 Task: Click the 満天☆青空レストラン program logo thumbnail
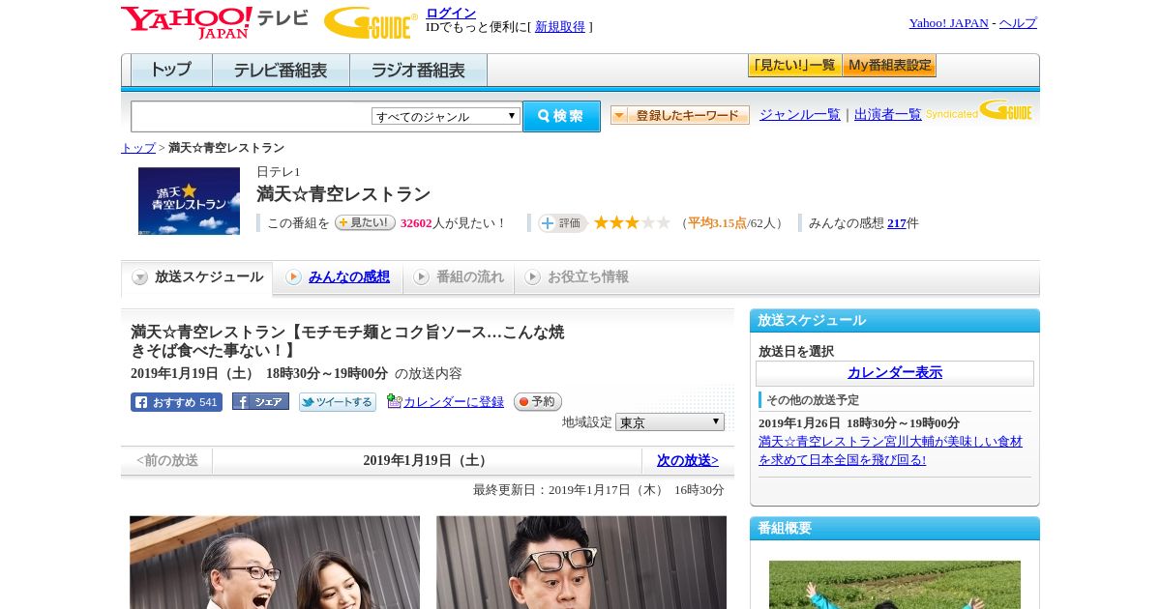[x=189, y=201]
